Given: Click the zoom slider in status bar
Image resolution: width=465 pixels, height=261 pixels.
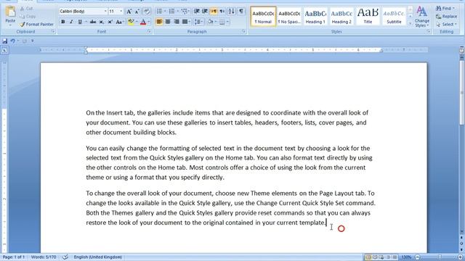Looking at the screenshot, I should (x=440, y=257).
